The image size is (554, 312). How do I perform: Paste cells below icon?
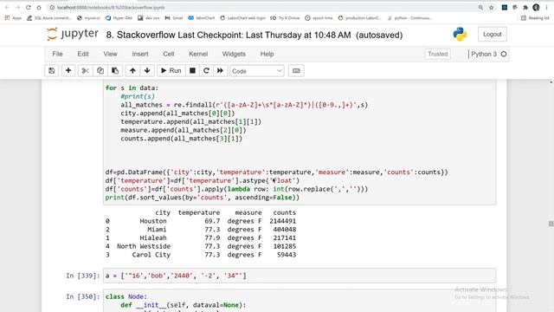[115, 71]
